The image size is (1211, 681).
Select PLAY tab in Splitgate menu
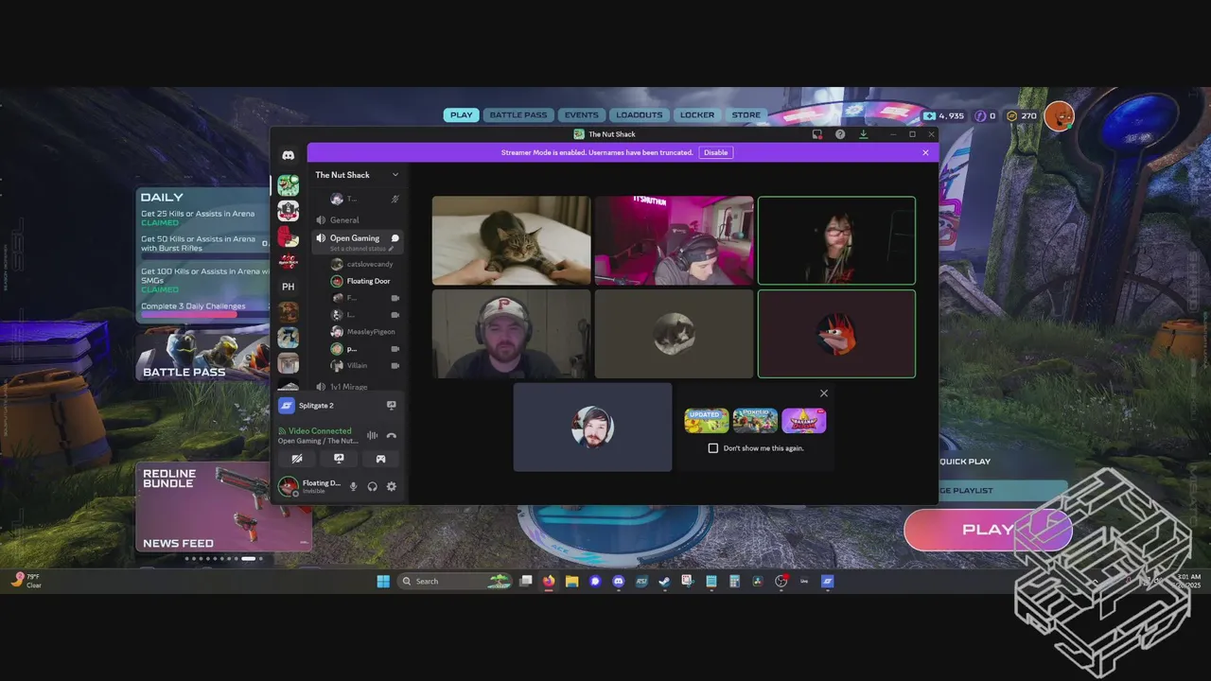[461, 115]
